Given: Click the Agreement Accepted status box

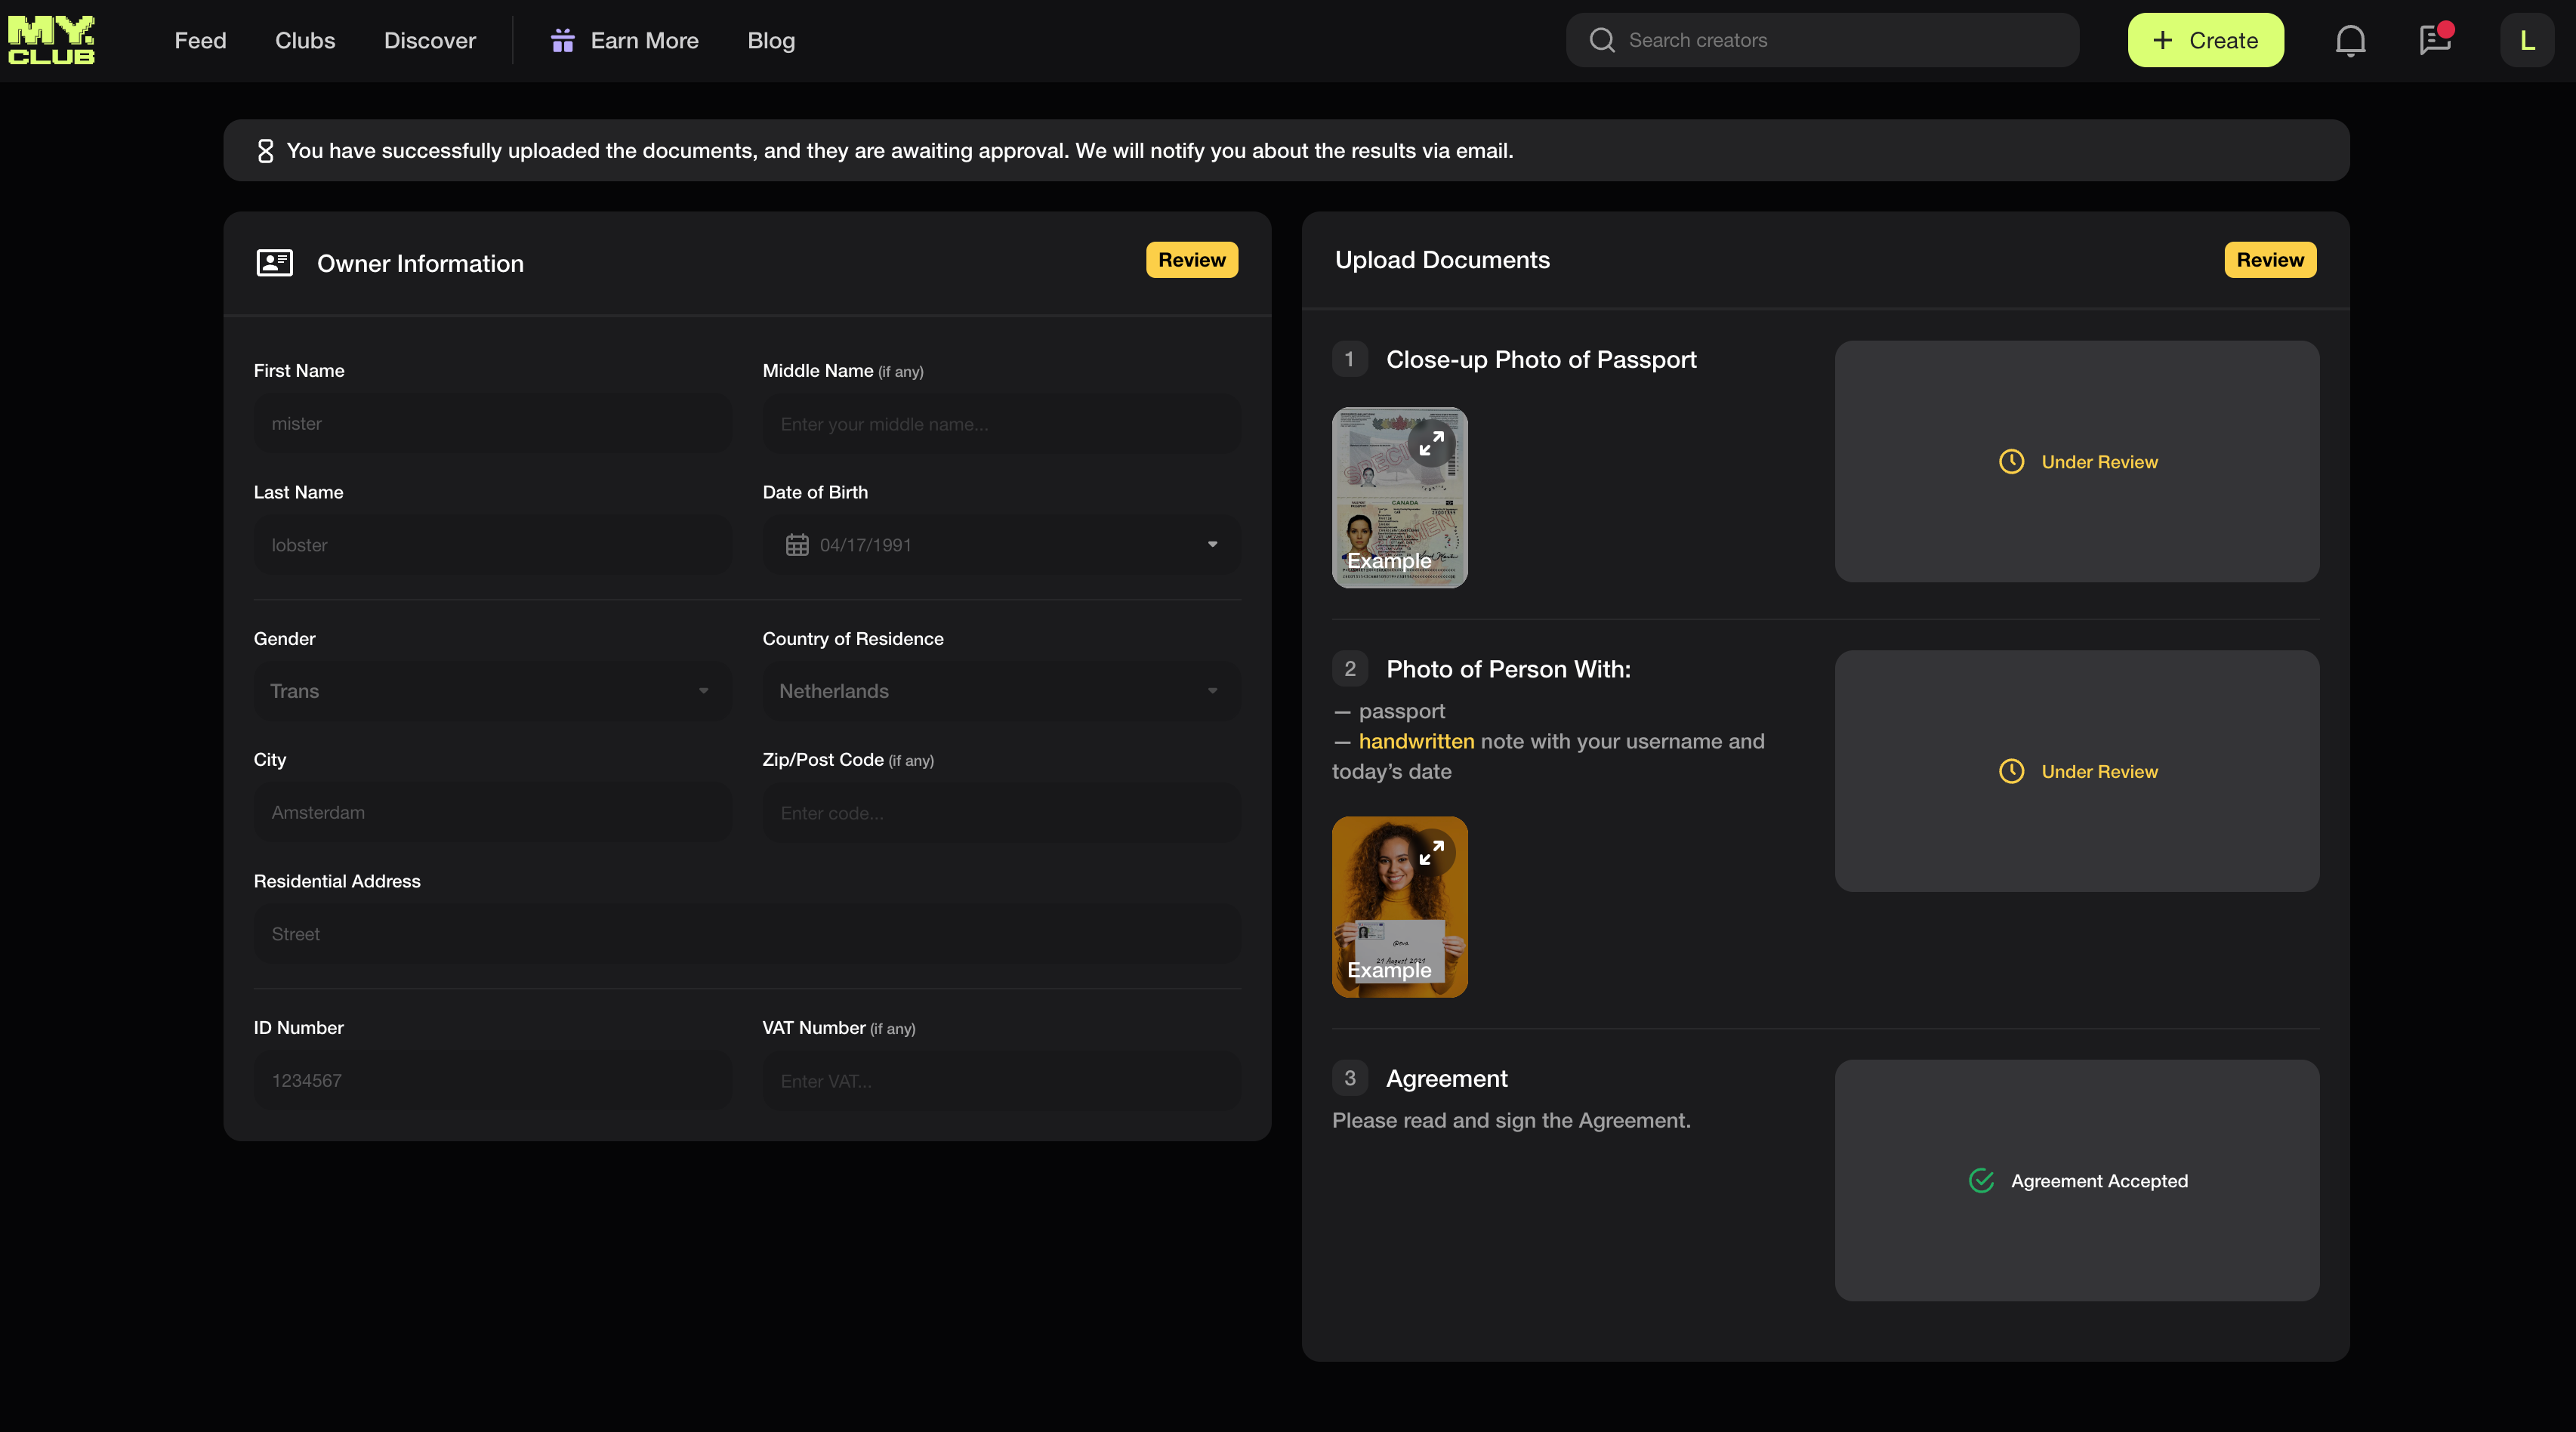Looking at the screenshot, I should point(2077,1181).
